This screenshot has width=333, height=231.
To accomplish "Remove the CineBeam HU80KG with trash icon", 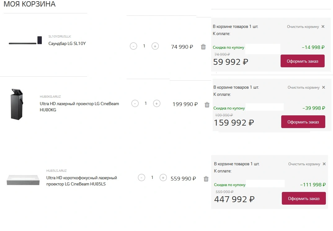I will (207, 105).
